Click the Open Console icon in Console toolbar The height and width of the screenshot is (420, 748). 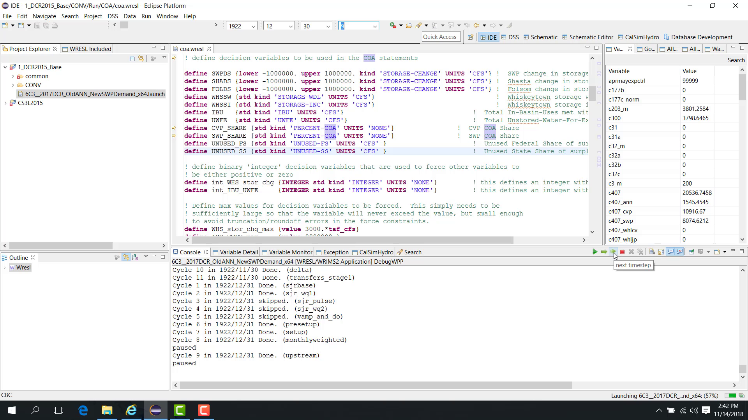[x=717, y=252]
